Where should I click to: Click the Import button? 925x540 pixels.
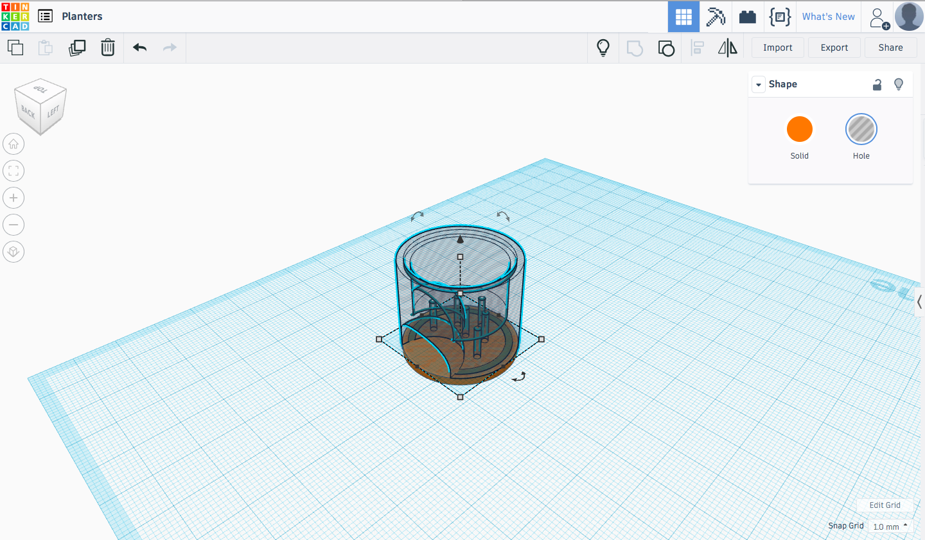coord(777,48)
